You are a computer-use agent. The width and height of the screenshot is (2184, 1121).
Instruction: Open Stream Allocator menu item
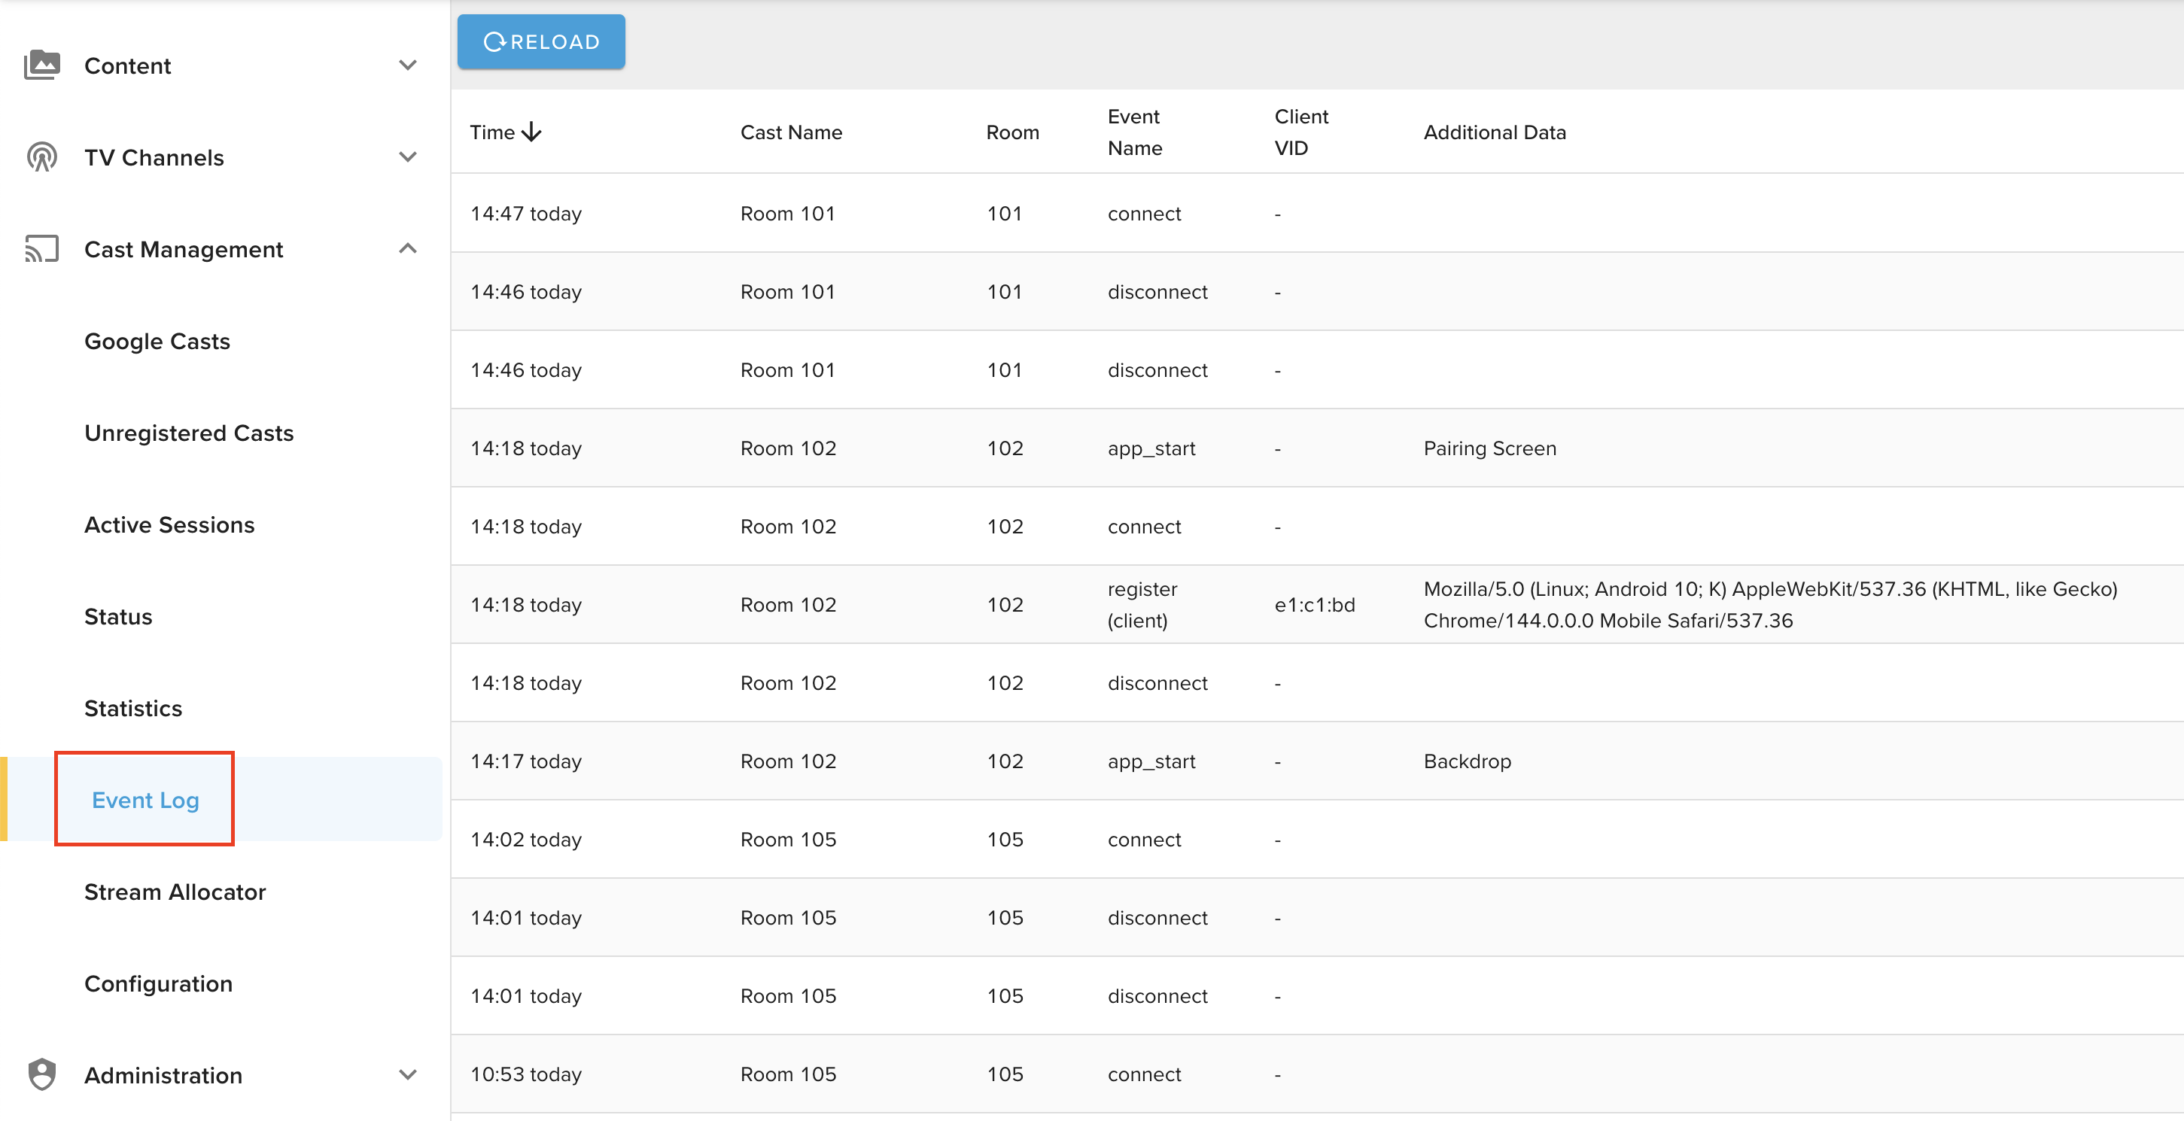tap(175, 892)
